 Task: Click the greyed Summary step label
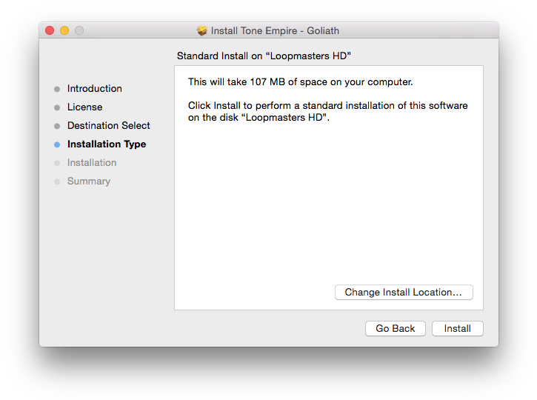(88, 181)
